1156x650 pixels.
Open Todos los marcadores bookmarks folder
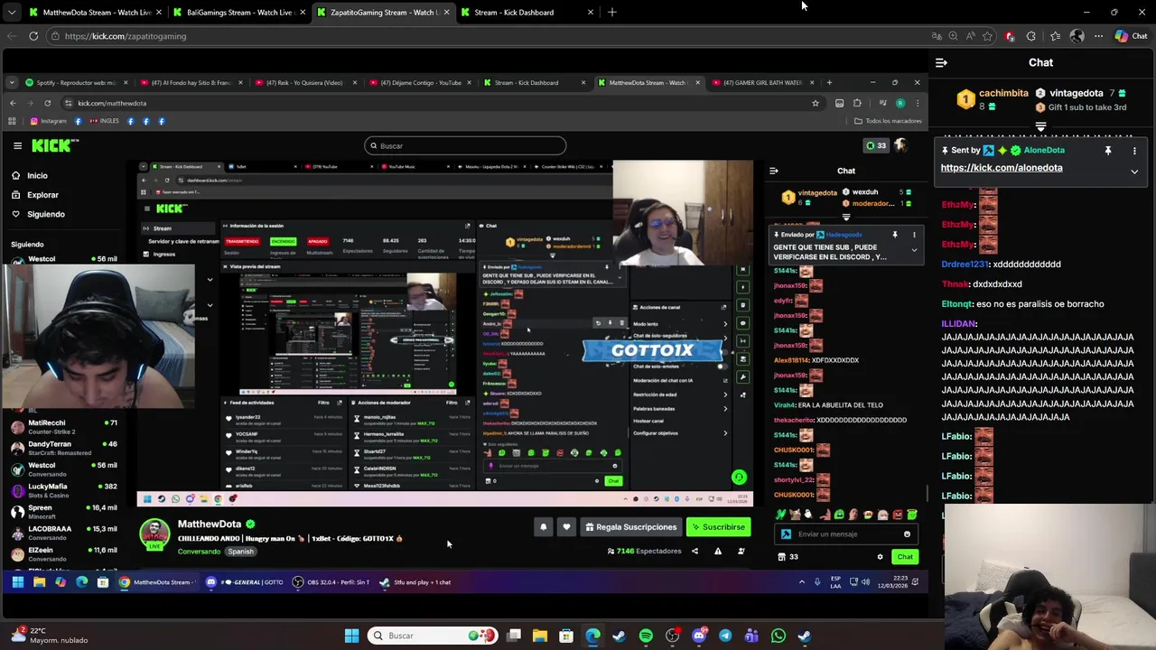coord(888,121)
